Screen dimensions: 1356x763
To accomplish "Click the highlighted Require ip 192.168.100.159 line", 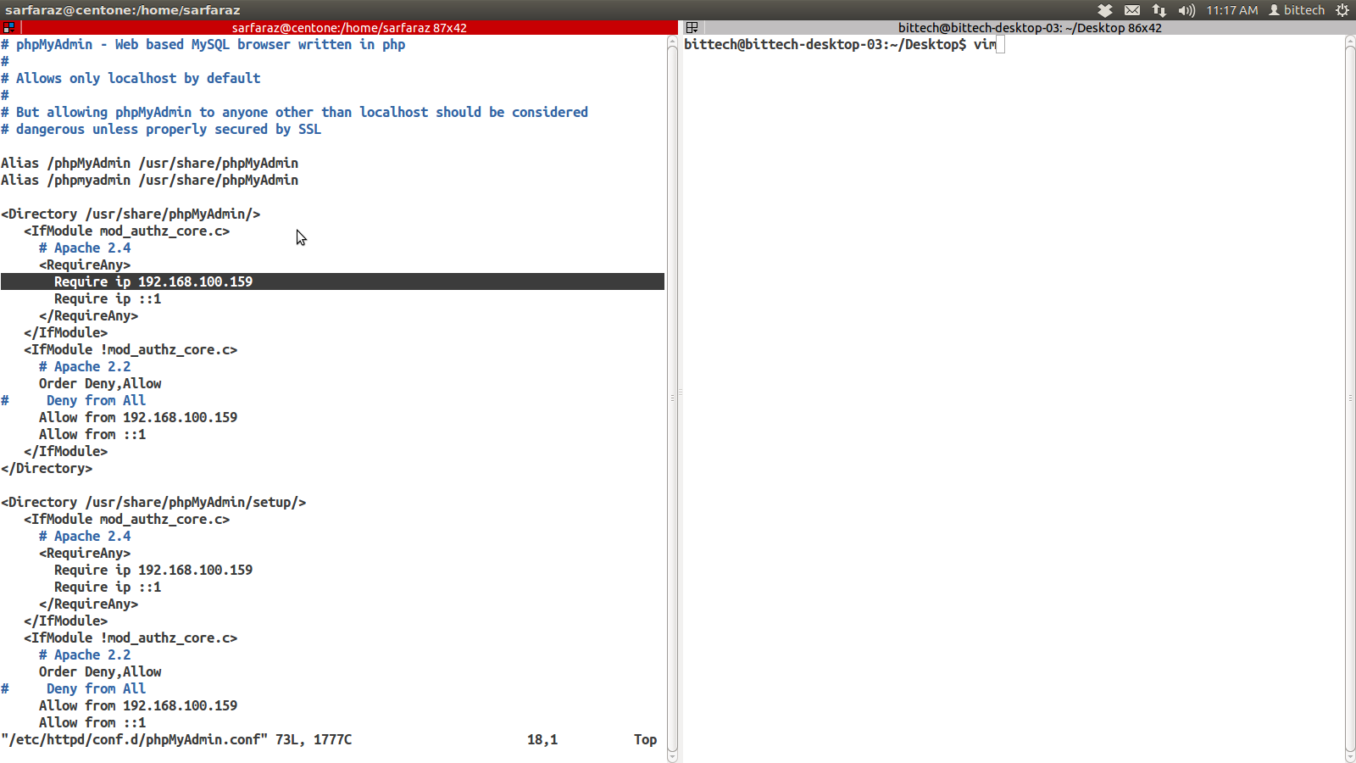I will 153,281.
